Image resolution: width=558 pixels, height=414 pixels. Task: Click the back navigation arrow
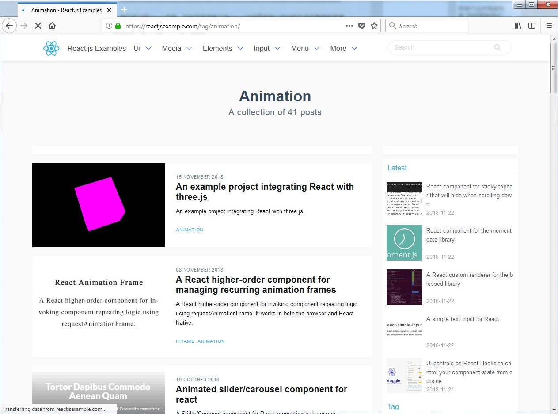click(x=9, y=26)
